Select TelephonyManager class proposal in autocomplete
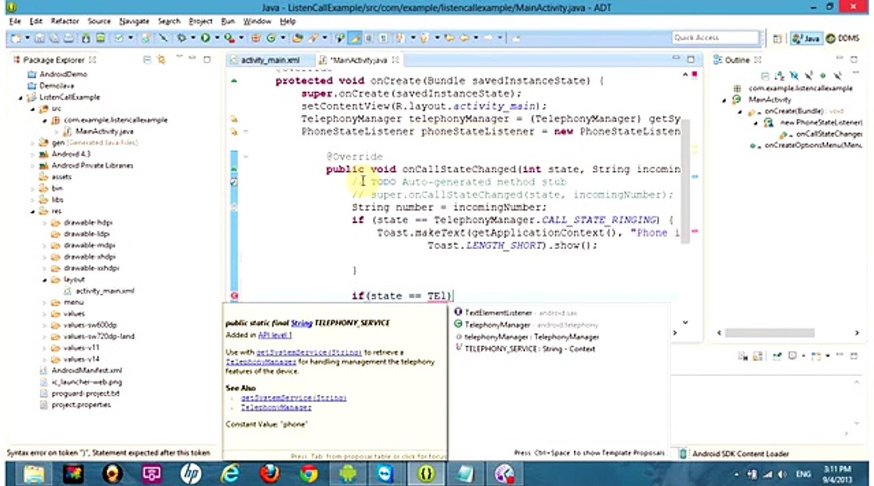The image size is (874, 486). point(525,325)
